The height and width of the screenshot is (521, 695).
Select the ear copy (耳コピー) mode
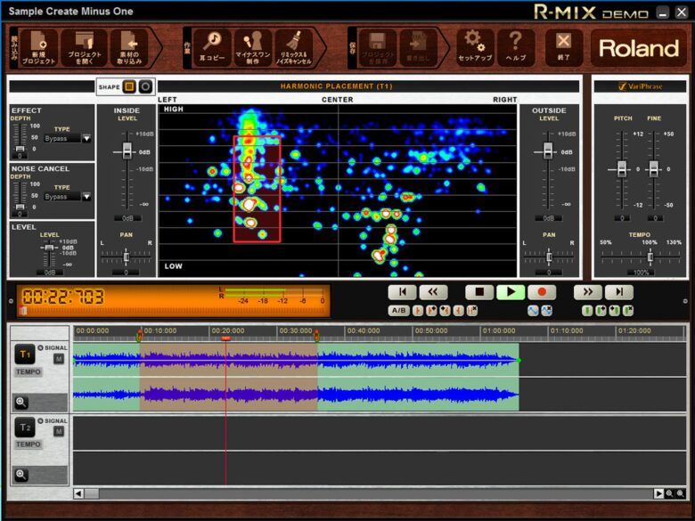[212, 48]
